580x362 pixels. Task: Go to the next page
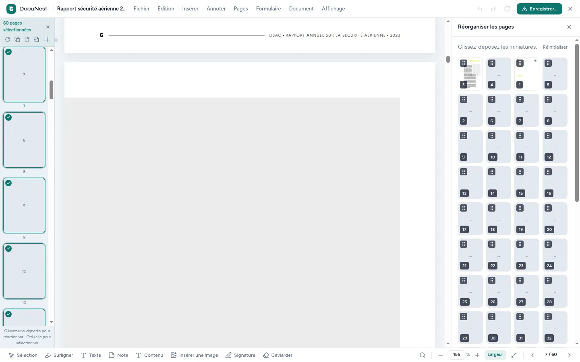(570, 355)
